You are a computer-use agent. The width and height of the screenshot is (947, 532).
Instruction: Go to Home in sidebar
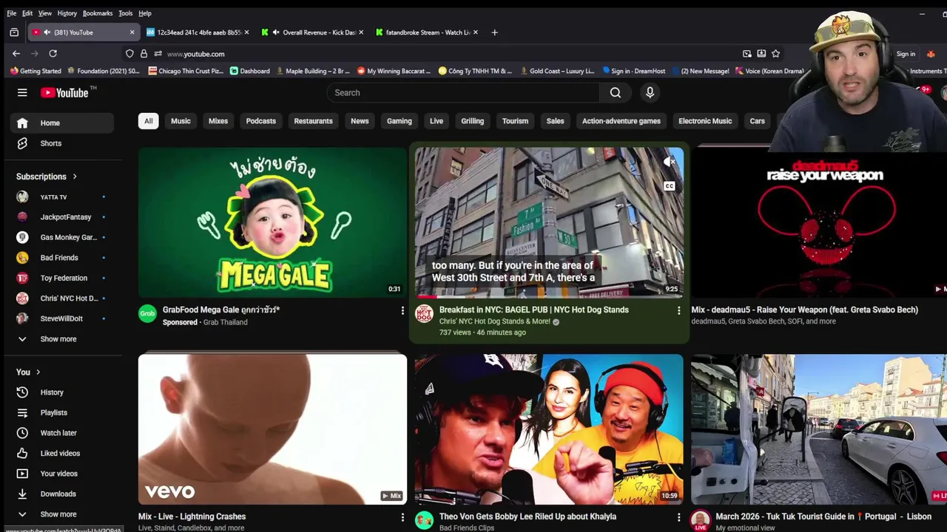tap(62, 123)
